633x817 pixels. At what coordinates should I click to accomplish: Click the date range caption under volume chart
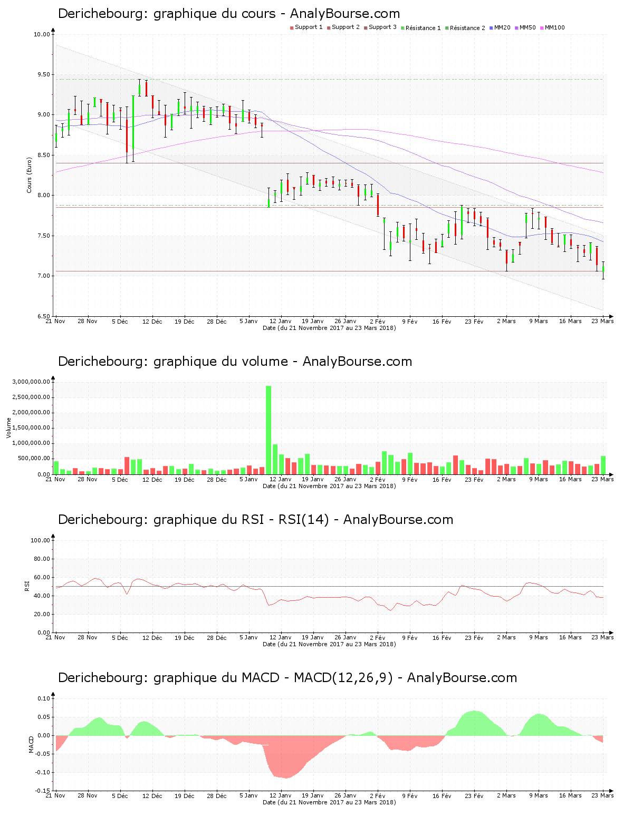point(329,486)
